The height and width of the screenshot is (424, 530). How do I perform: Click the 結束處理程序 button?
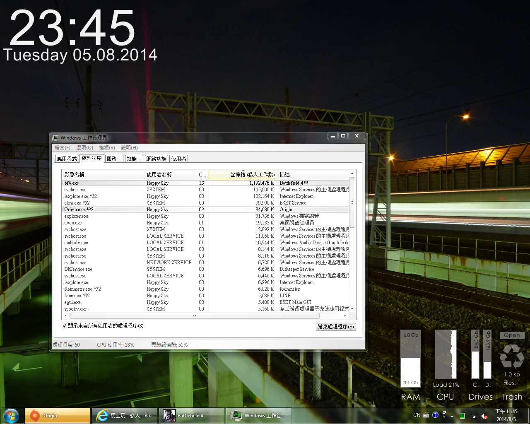click(335, 327)
